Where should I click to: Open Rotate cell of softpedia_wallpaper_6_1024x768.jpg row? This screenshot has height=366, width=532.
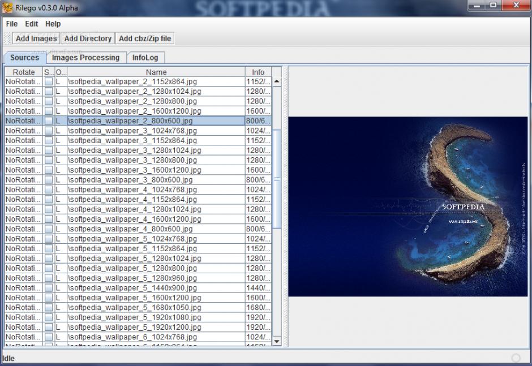coord(24,337)
